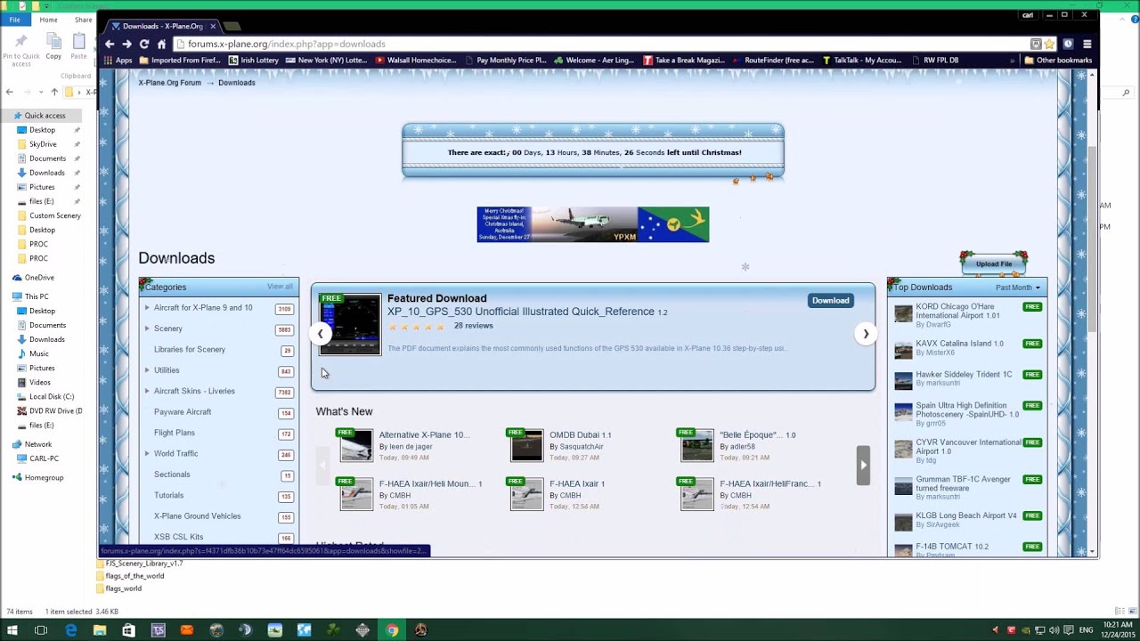Show next featured download

(866, 334)
